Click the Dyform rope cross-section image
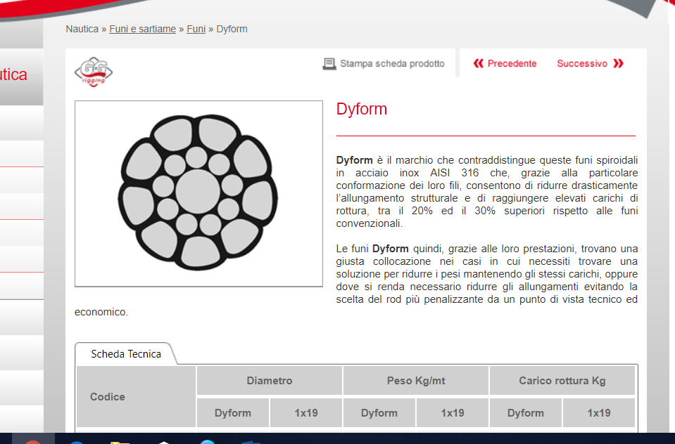The image size is (675, 444). (x=198, y=193)
